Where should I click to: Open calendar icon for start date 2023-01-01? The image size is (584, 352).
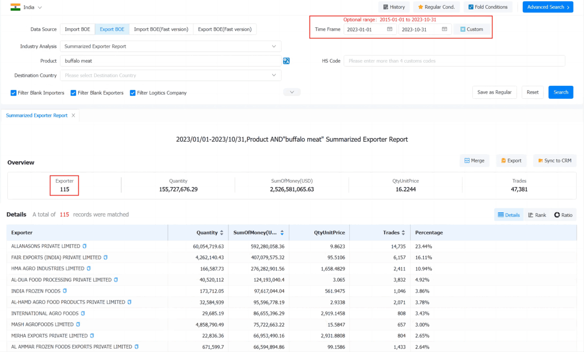click(x=390, y=29)
